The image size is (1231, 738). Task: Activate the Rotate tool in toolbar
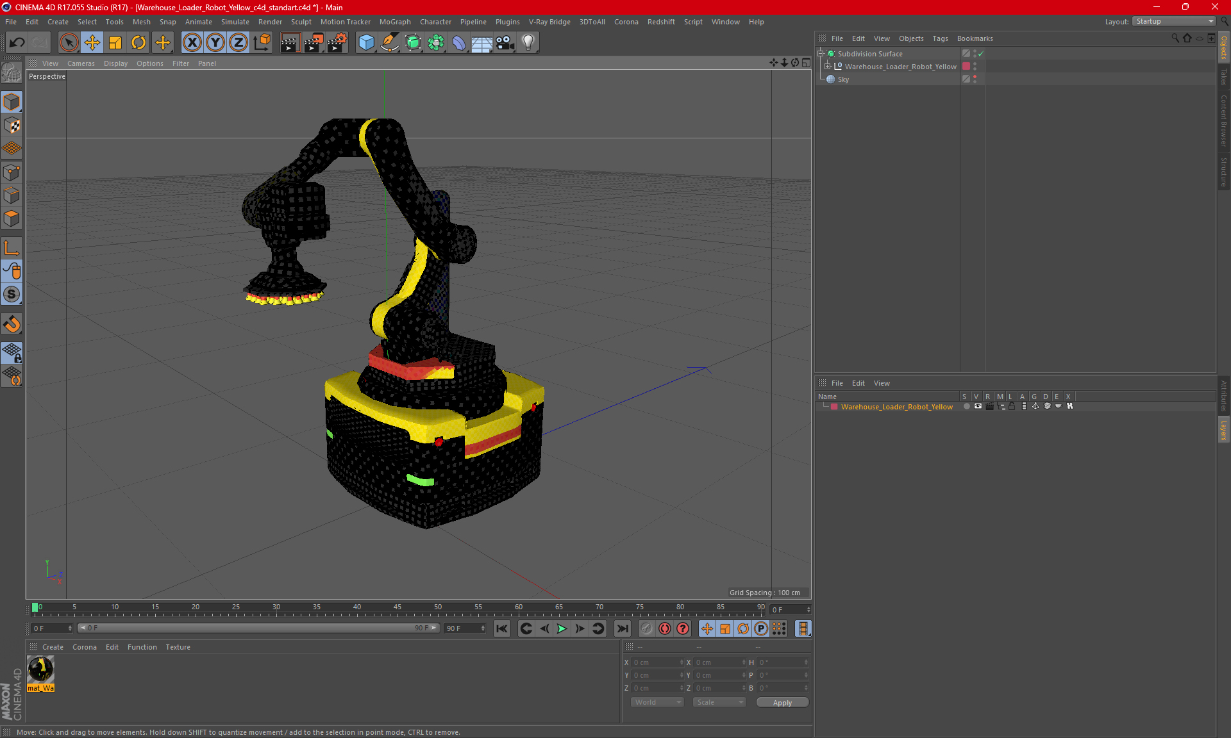[138, 43]
